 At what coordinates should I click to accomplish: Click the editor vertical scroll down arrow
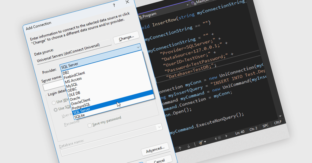280,116
